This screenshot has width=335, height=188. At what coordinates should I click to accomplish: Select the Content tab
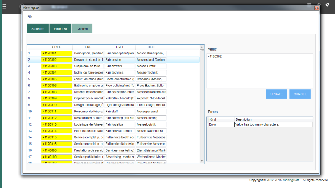[82, 28]
